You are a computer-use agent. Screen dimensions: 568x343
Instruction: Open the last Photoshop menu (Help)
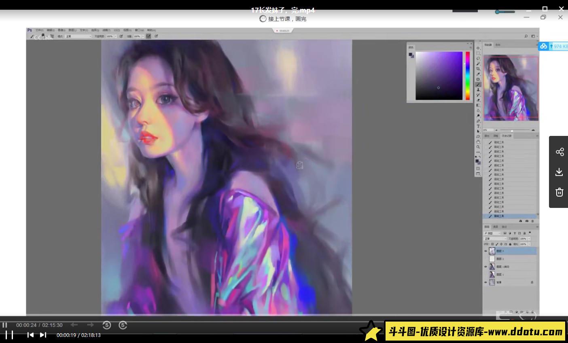click(151, 30)
